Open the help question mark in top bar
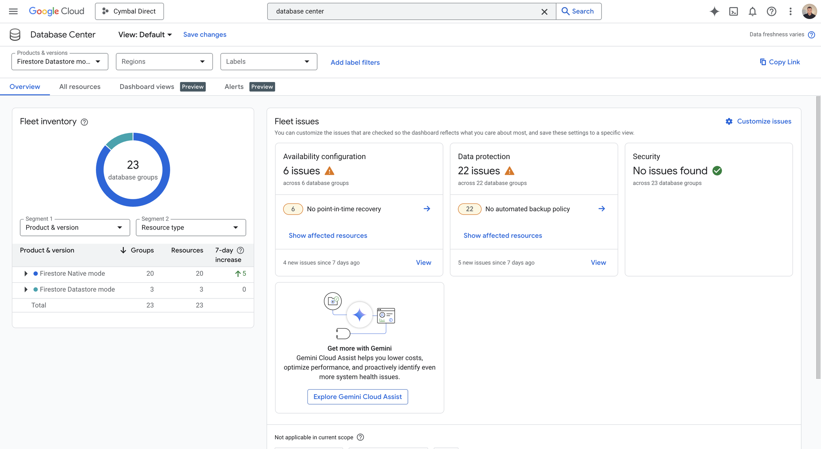Viewport: 821px width, 449px height. tap(771, 11)
